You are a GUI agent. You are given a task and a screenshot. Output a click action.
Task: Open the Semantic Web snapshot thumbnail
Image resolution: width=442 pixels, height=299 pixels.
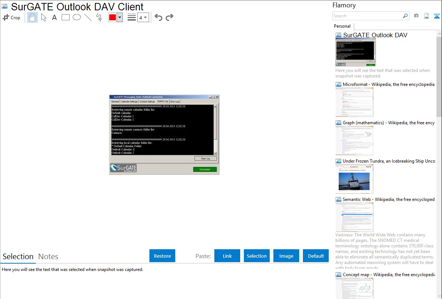tap(354, 217)
